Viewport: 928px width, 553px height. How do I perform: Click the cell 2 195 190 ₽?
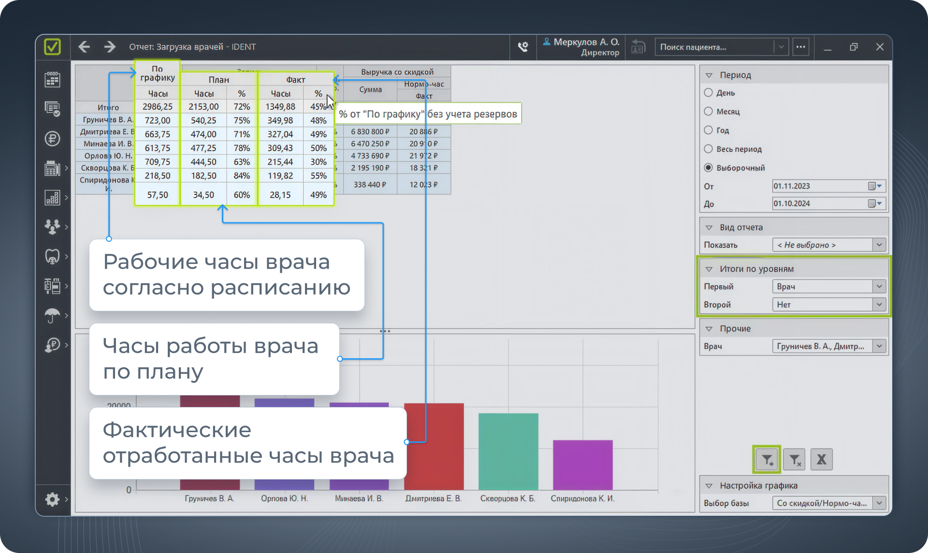coord(370,168)
